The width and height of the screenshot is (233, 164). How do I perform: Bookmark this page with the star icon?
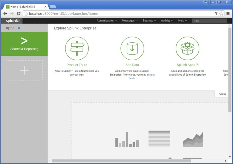(x=221, y=14)
